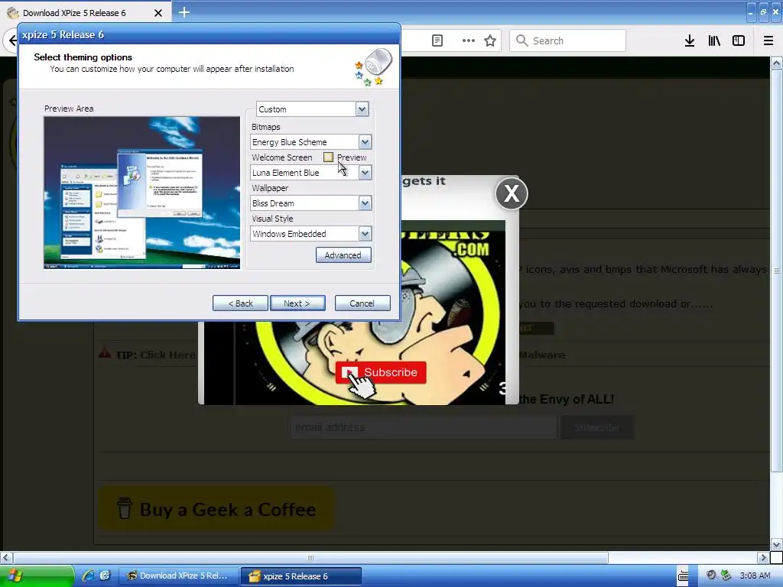
Task: Open the Custom preset dropdown
Action: click(x=362, y=109)
